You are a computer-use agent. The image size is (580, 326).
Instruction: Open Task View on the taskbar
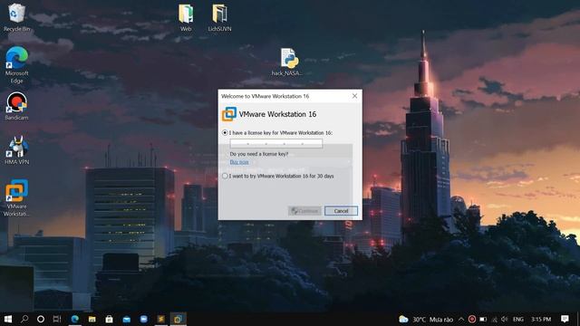[x=57, y=319]
